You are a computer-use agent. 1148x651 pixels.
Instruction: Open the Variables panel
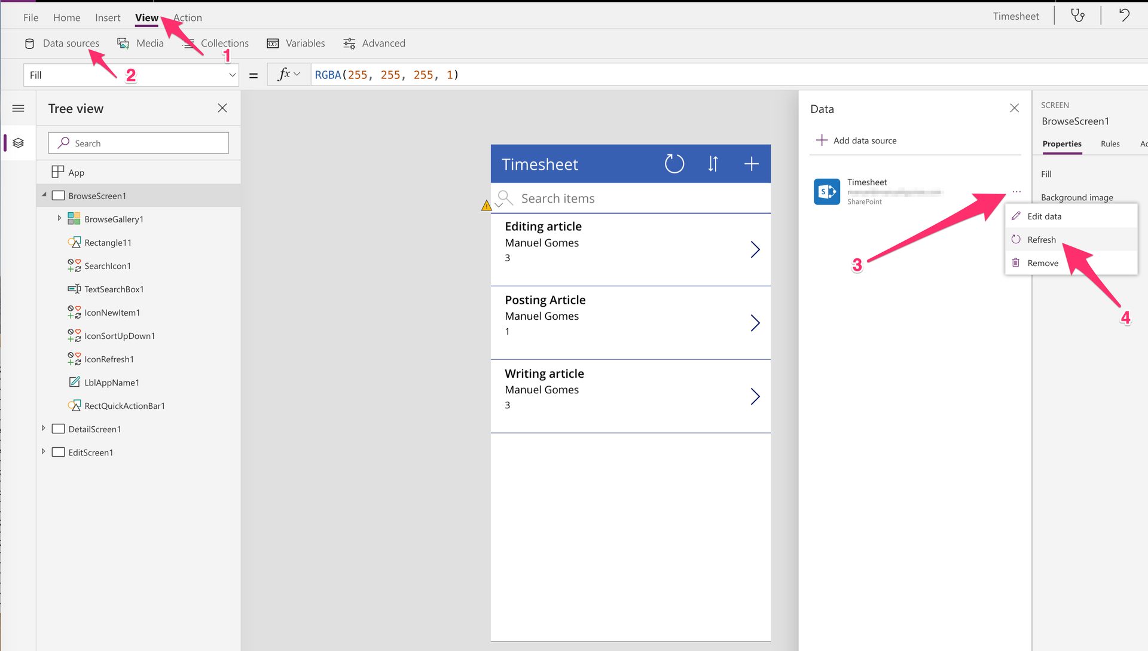tap(273, 43)
